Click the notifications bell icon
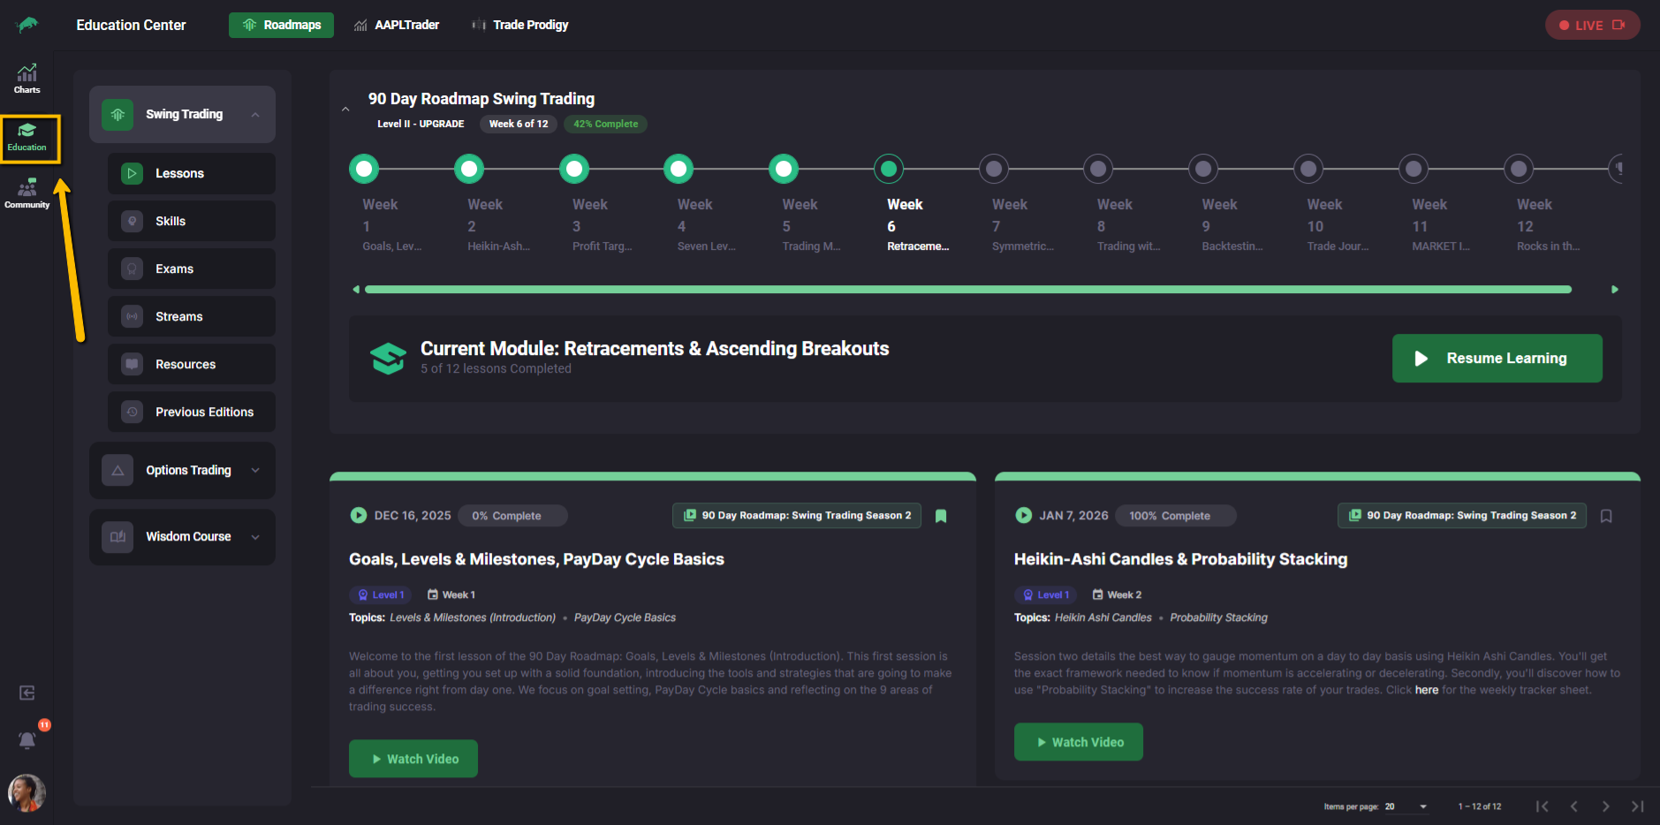Screen dimensions: 1660x825 (x=27, y=740)
